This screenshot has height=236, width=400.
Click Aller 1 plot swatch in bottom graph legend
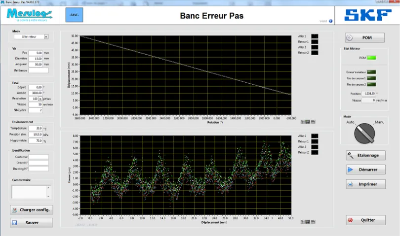tap(315, 136)
